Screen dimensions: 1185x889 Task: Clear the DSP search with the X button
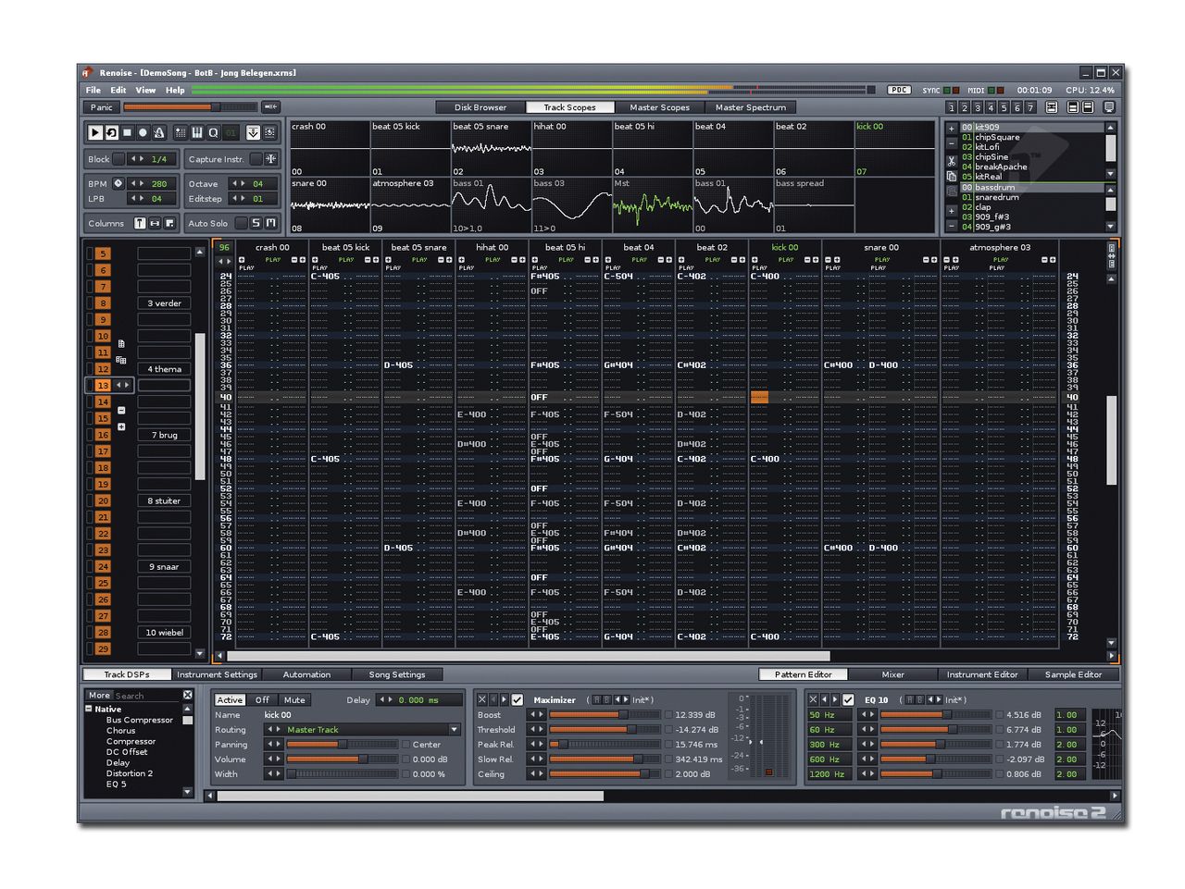coord(187,695)
